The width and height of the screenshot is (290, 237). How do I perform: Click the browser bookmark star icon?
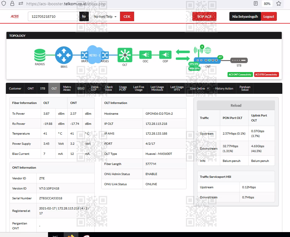(279, 3)
